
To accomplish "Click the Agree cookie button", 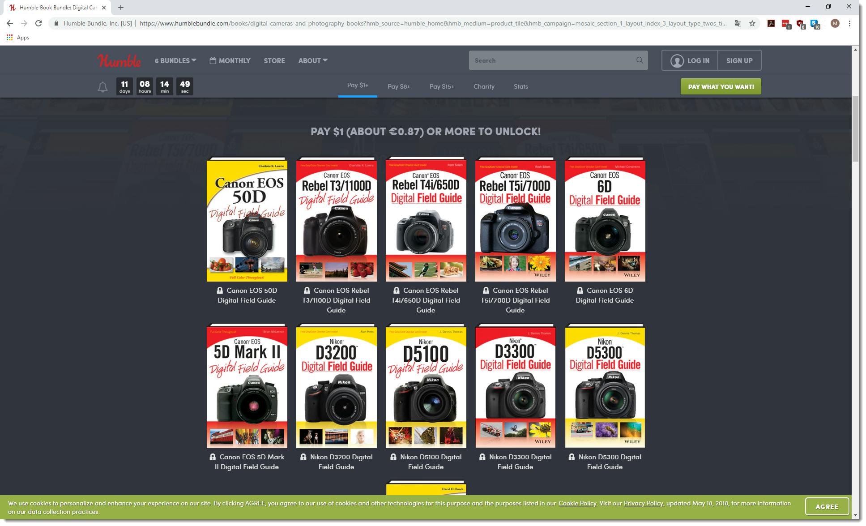I will click(827, 507).
